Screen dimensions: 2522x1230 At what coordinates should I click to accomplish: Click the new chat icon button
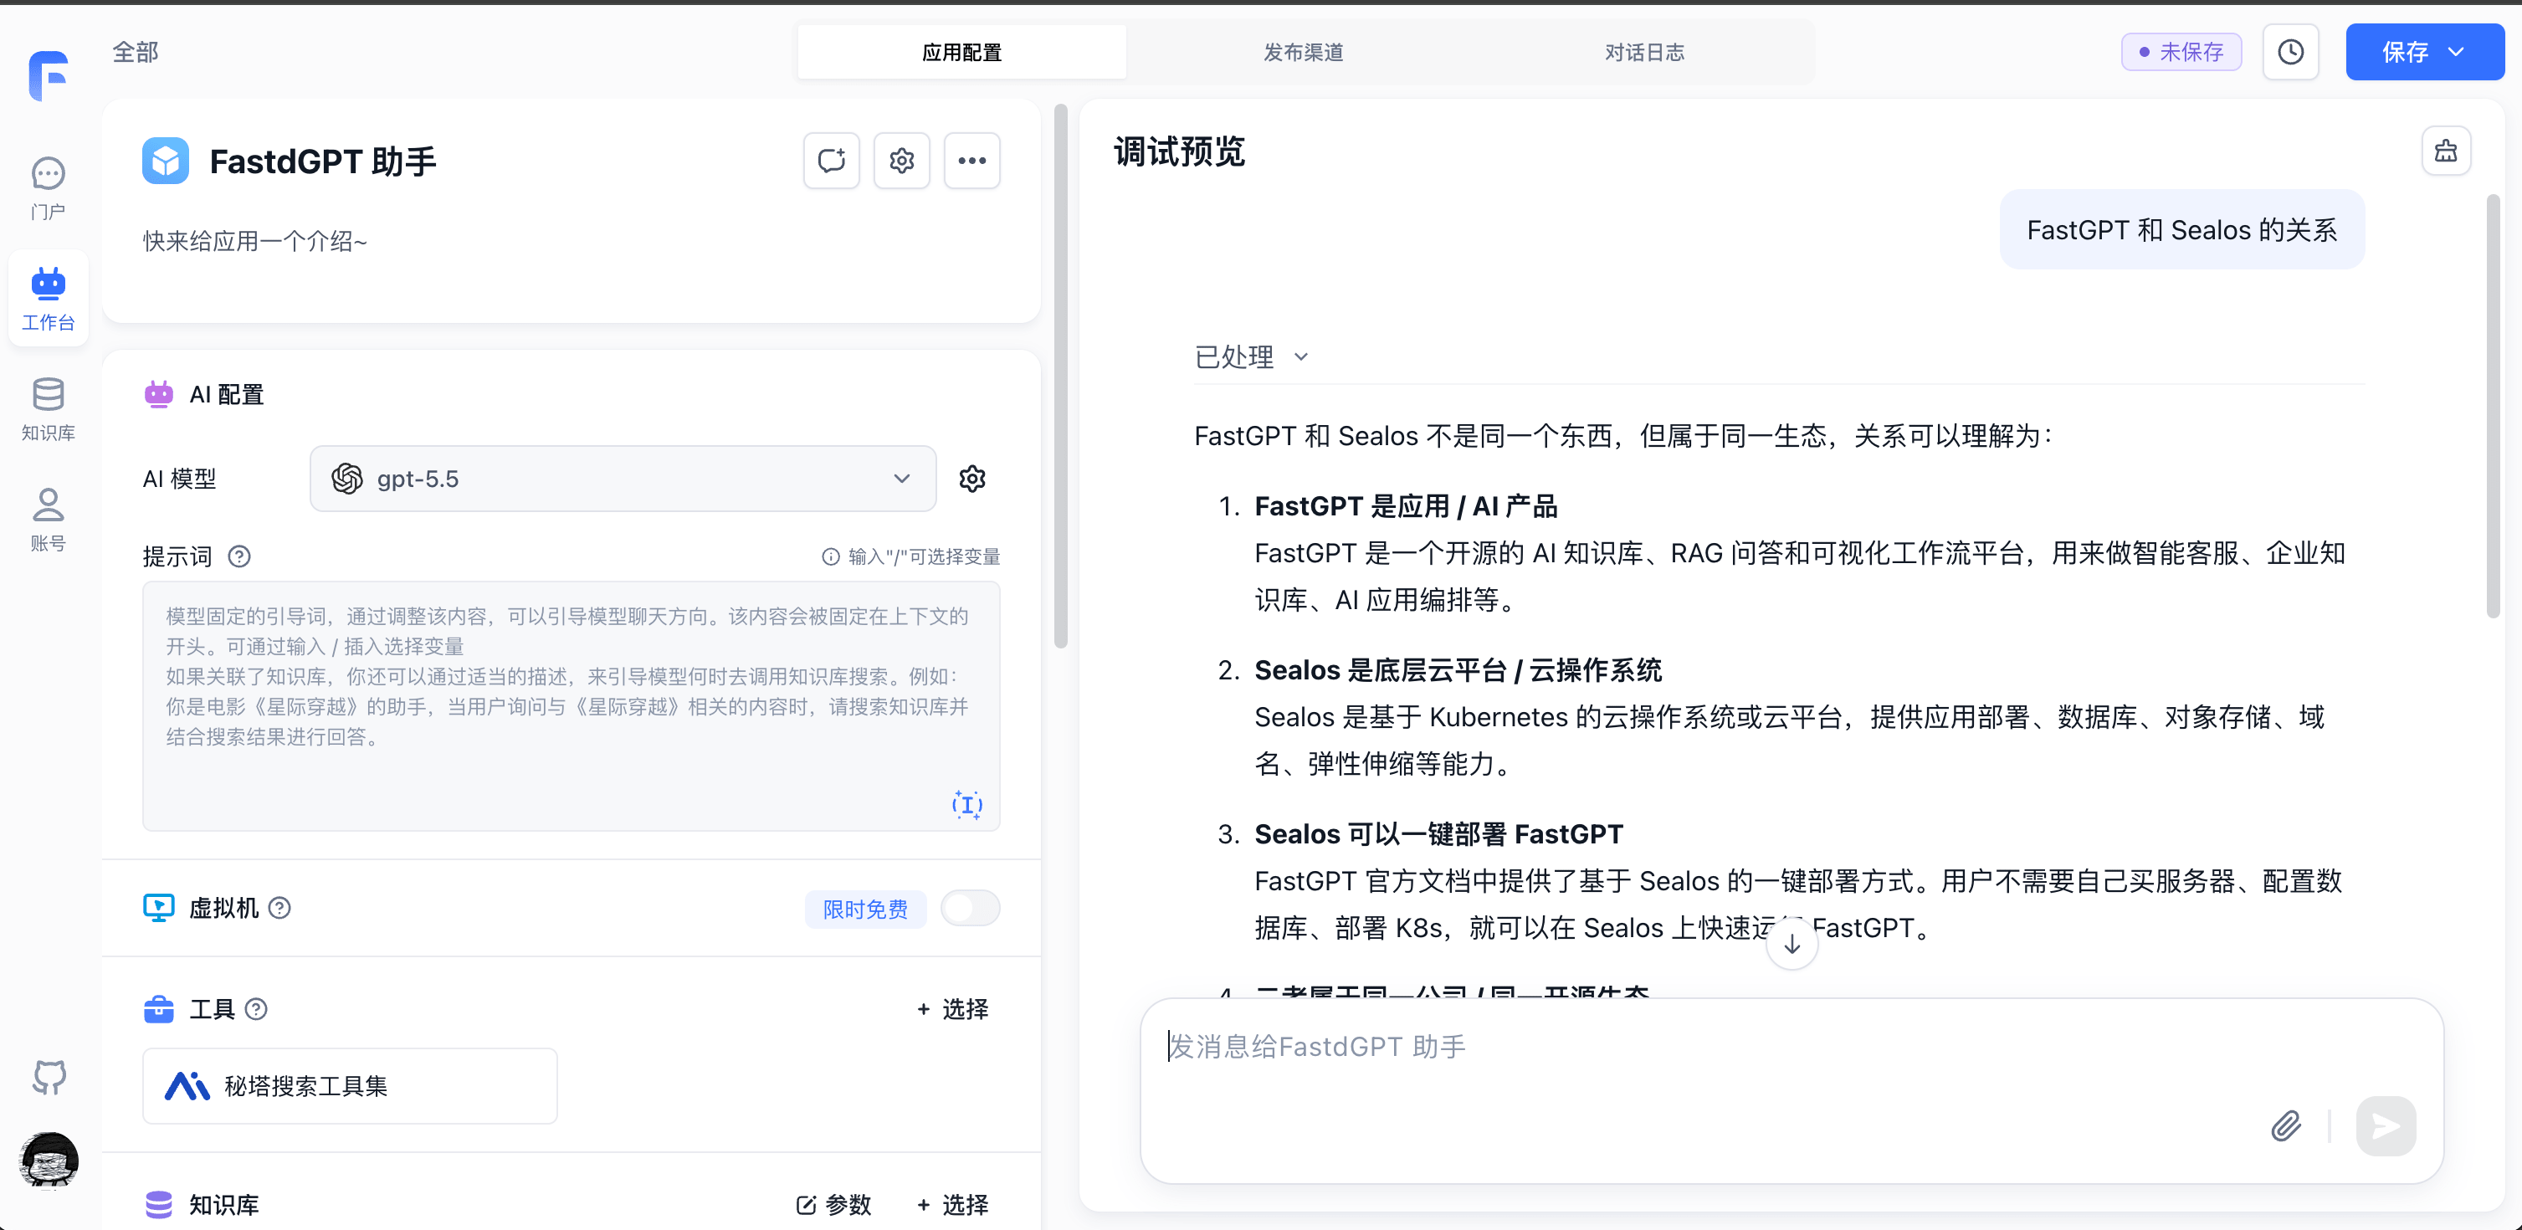tap(831, 161)
